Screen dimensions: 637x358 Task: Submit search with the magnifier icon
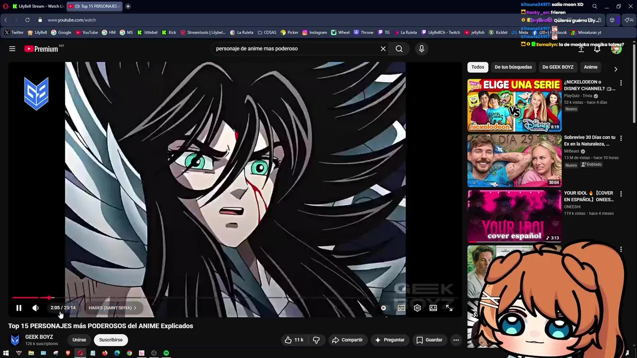[x=399, y=49]
